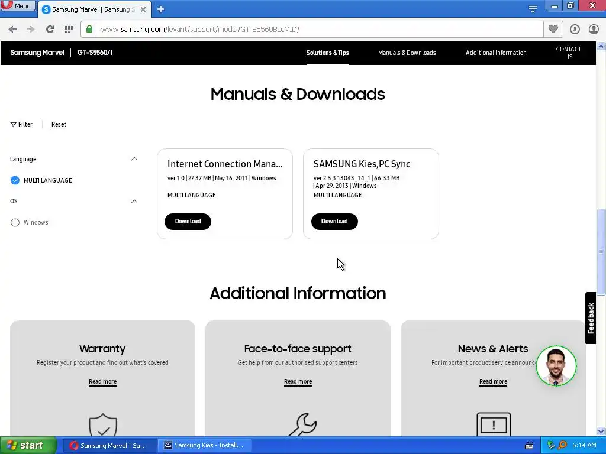Screen dimensions: 606x454
Task: Collapse the Language filter chevron
Action: click(134, 159)
